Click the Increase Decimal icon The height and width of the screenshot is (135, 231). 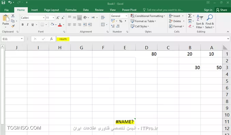click(x=113, y=26)
